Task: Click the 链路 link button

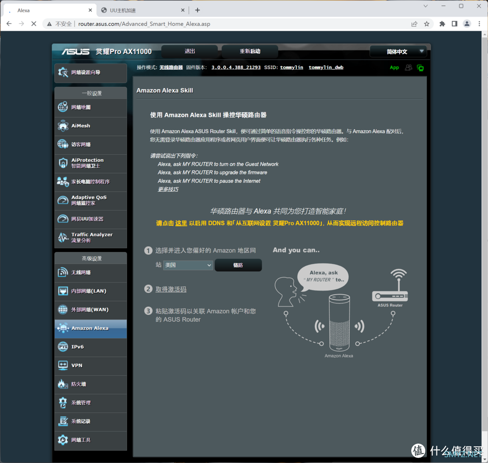Action: [x=238, y=265]
